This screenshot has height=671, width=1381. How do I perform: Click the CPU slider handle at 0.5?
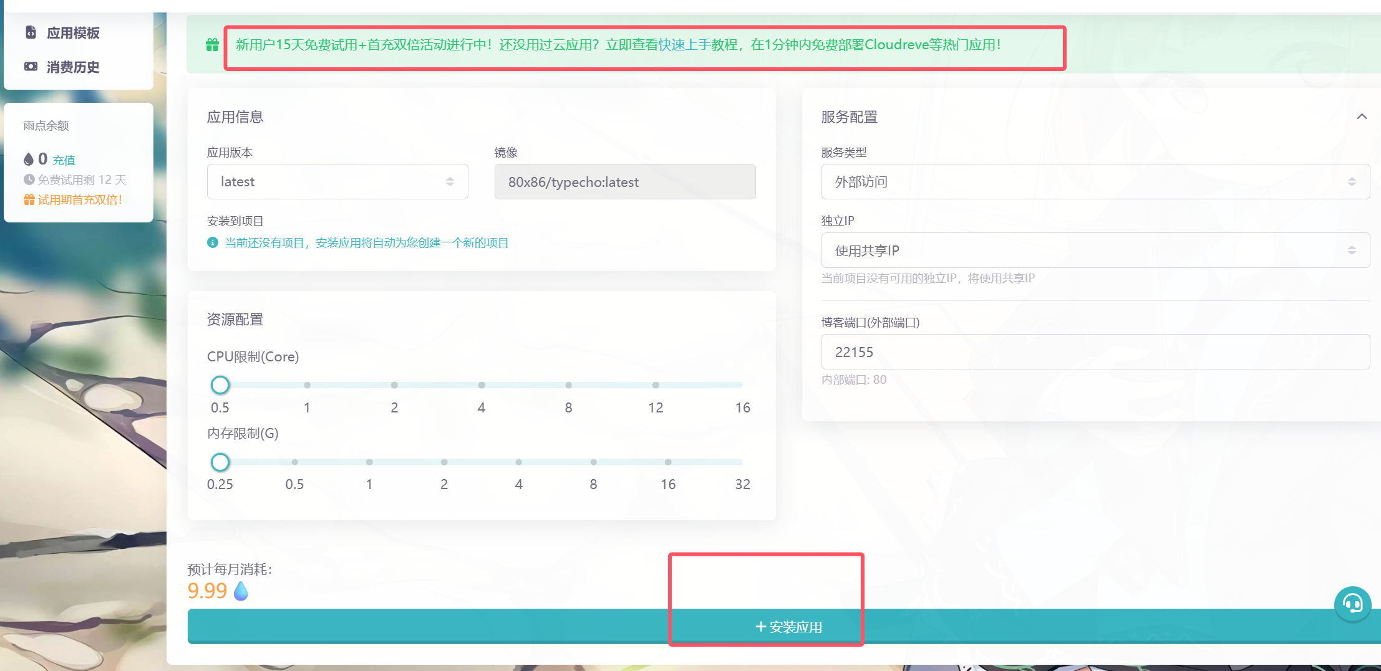coord(220,385)
